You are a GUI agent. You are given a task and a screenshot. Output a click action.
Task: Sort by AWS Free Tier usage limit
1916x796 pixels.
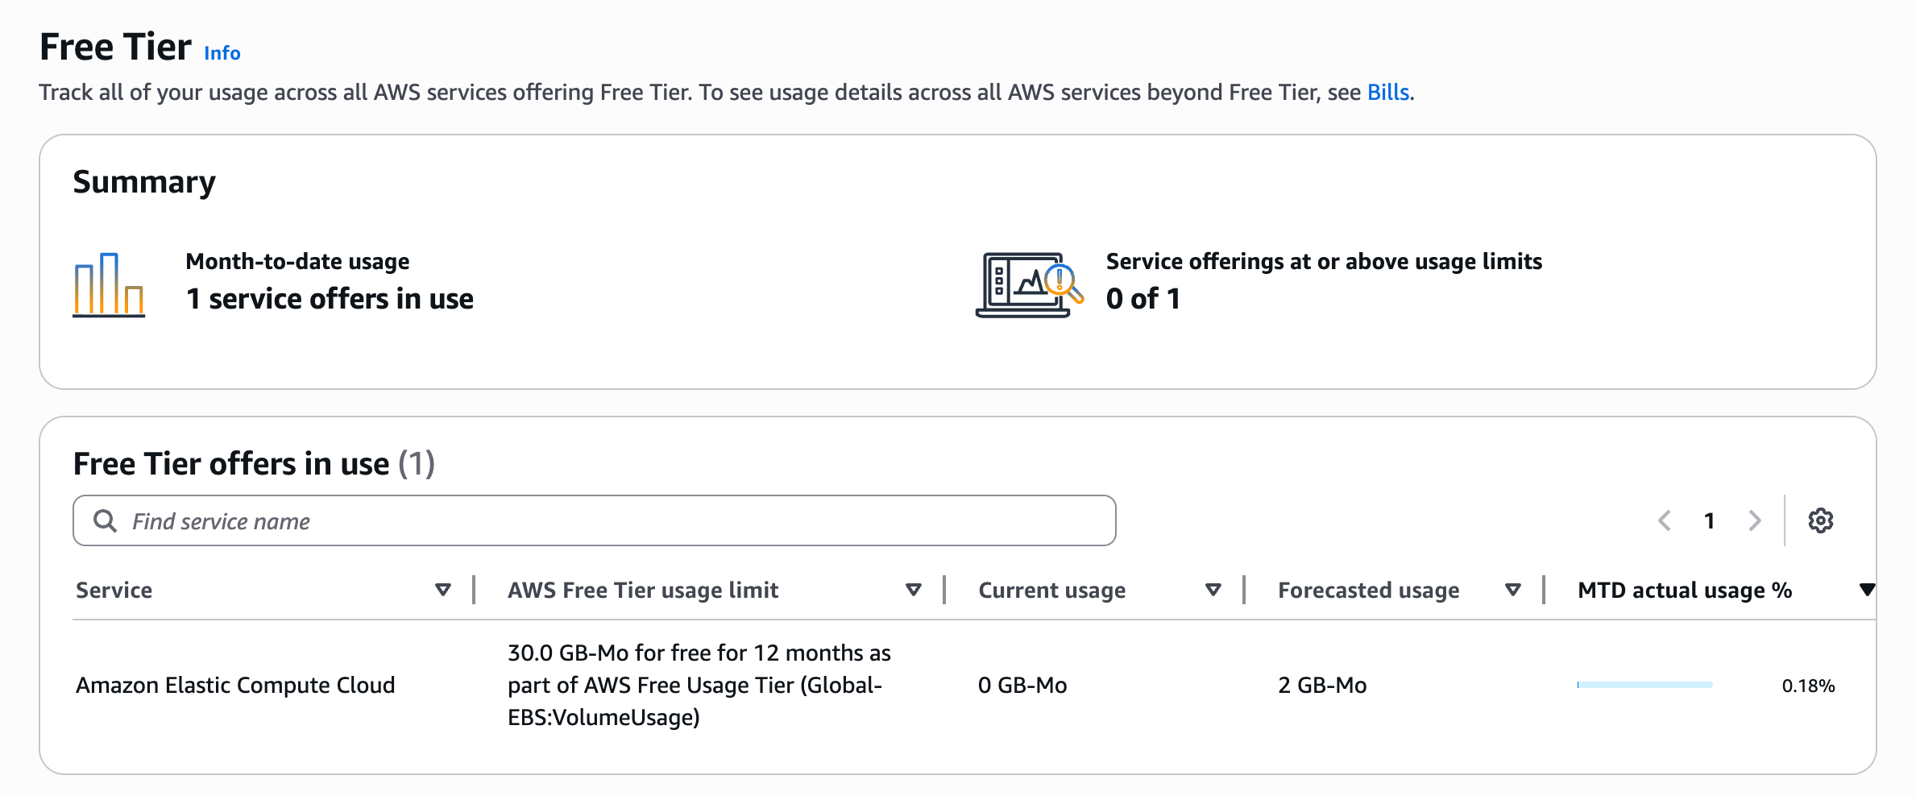coord(913,590)
